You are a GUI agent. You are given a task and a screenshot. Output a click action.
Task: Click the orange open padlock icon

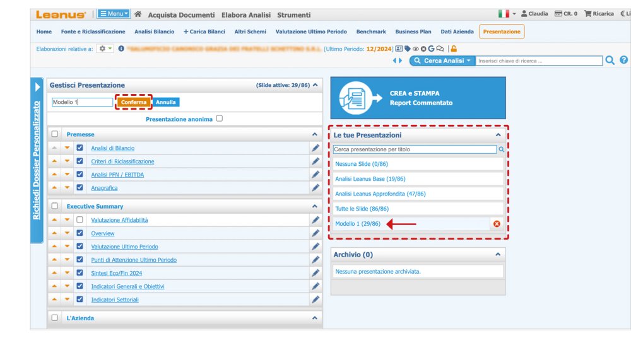(454, 49)
